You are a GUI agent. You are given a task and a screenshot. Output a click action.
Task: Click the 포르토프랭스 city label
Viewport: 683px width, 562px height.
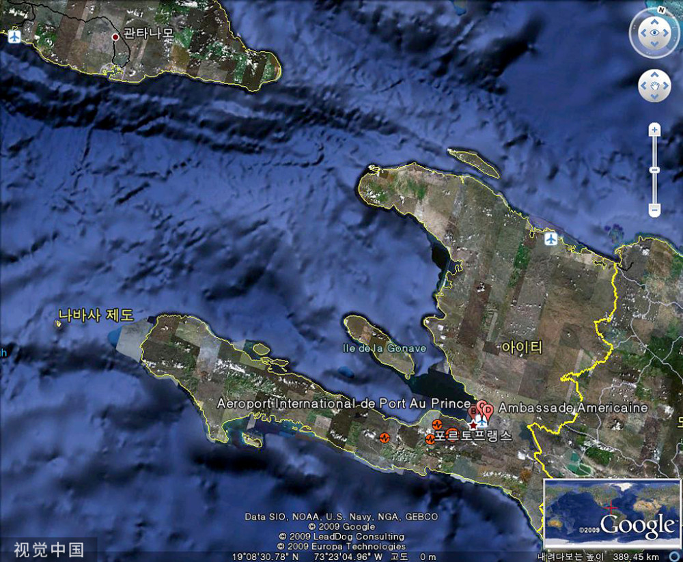click(473, 435)
